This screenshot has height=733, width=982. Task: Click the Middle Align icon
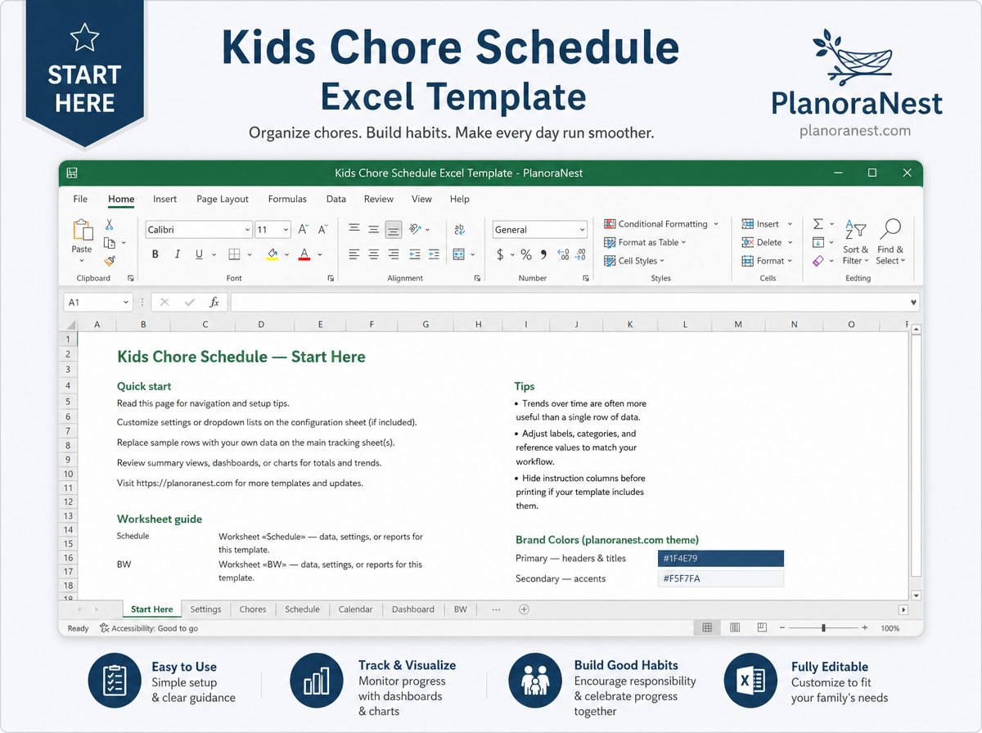tap(373, 230)
